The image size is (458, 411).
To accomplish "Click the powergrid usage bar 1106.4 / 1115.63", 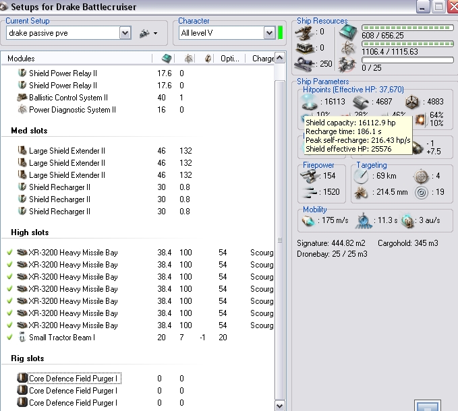I will click(x=407, y=44).
